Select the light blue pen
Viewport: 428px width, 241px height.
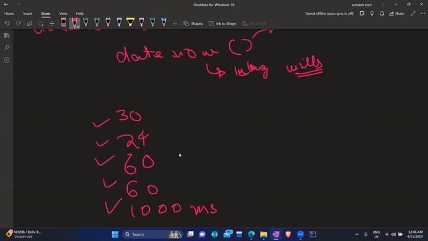tap(119, 22)
